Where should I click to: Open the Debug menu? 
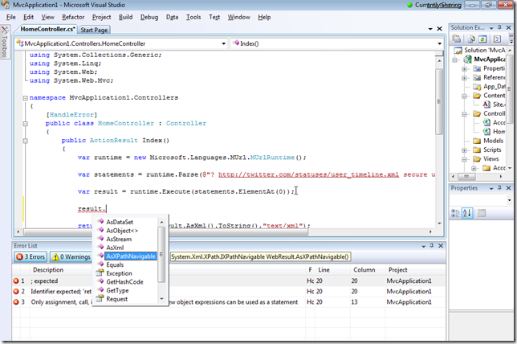pyautogui.click(x=149, y=17)
